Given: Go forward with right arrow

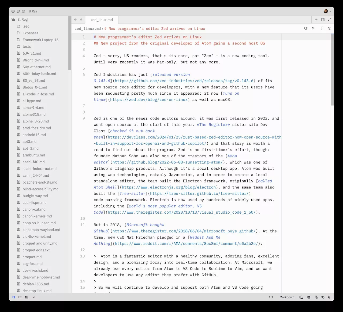Looking at the screenshot, I should coord(81,20).
